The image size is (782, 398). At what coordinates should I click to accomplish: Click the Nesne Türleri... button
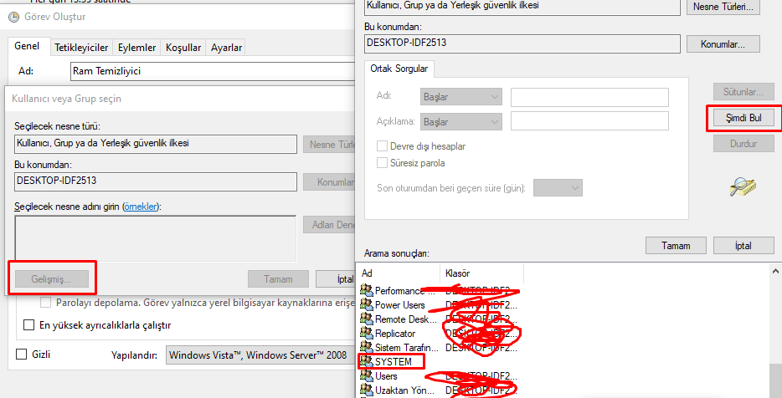[x=723, y=7]
